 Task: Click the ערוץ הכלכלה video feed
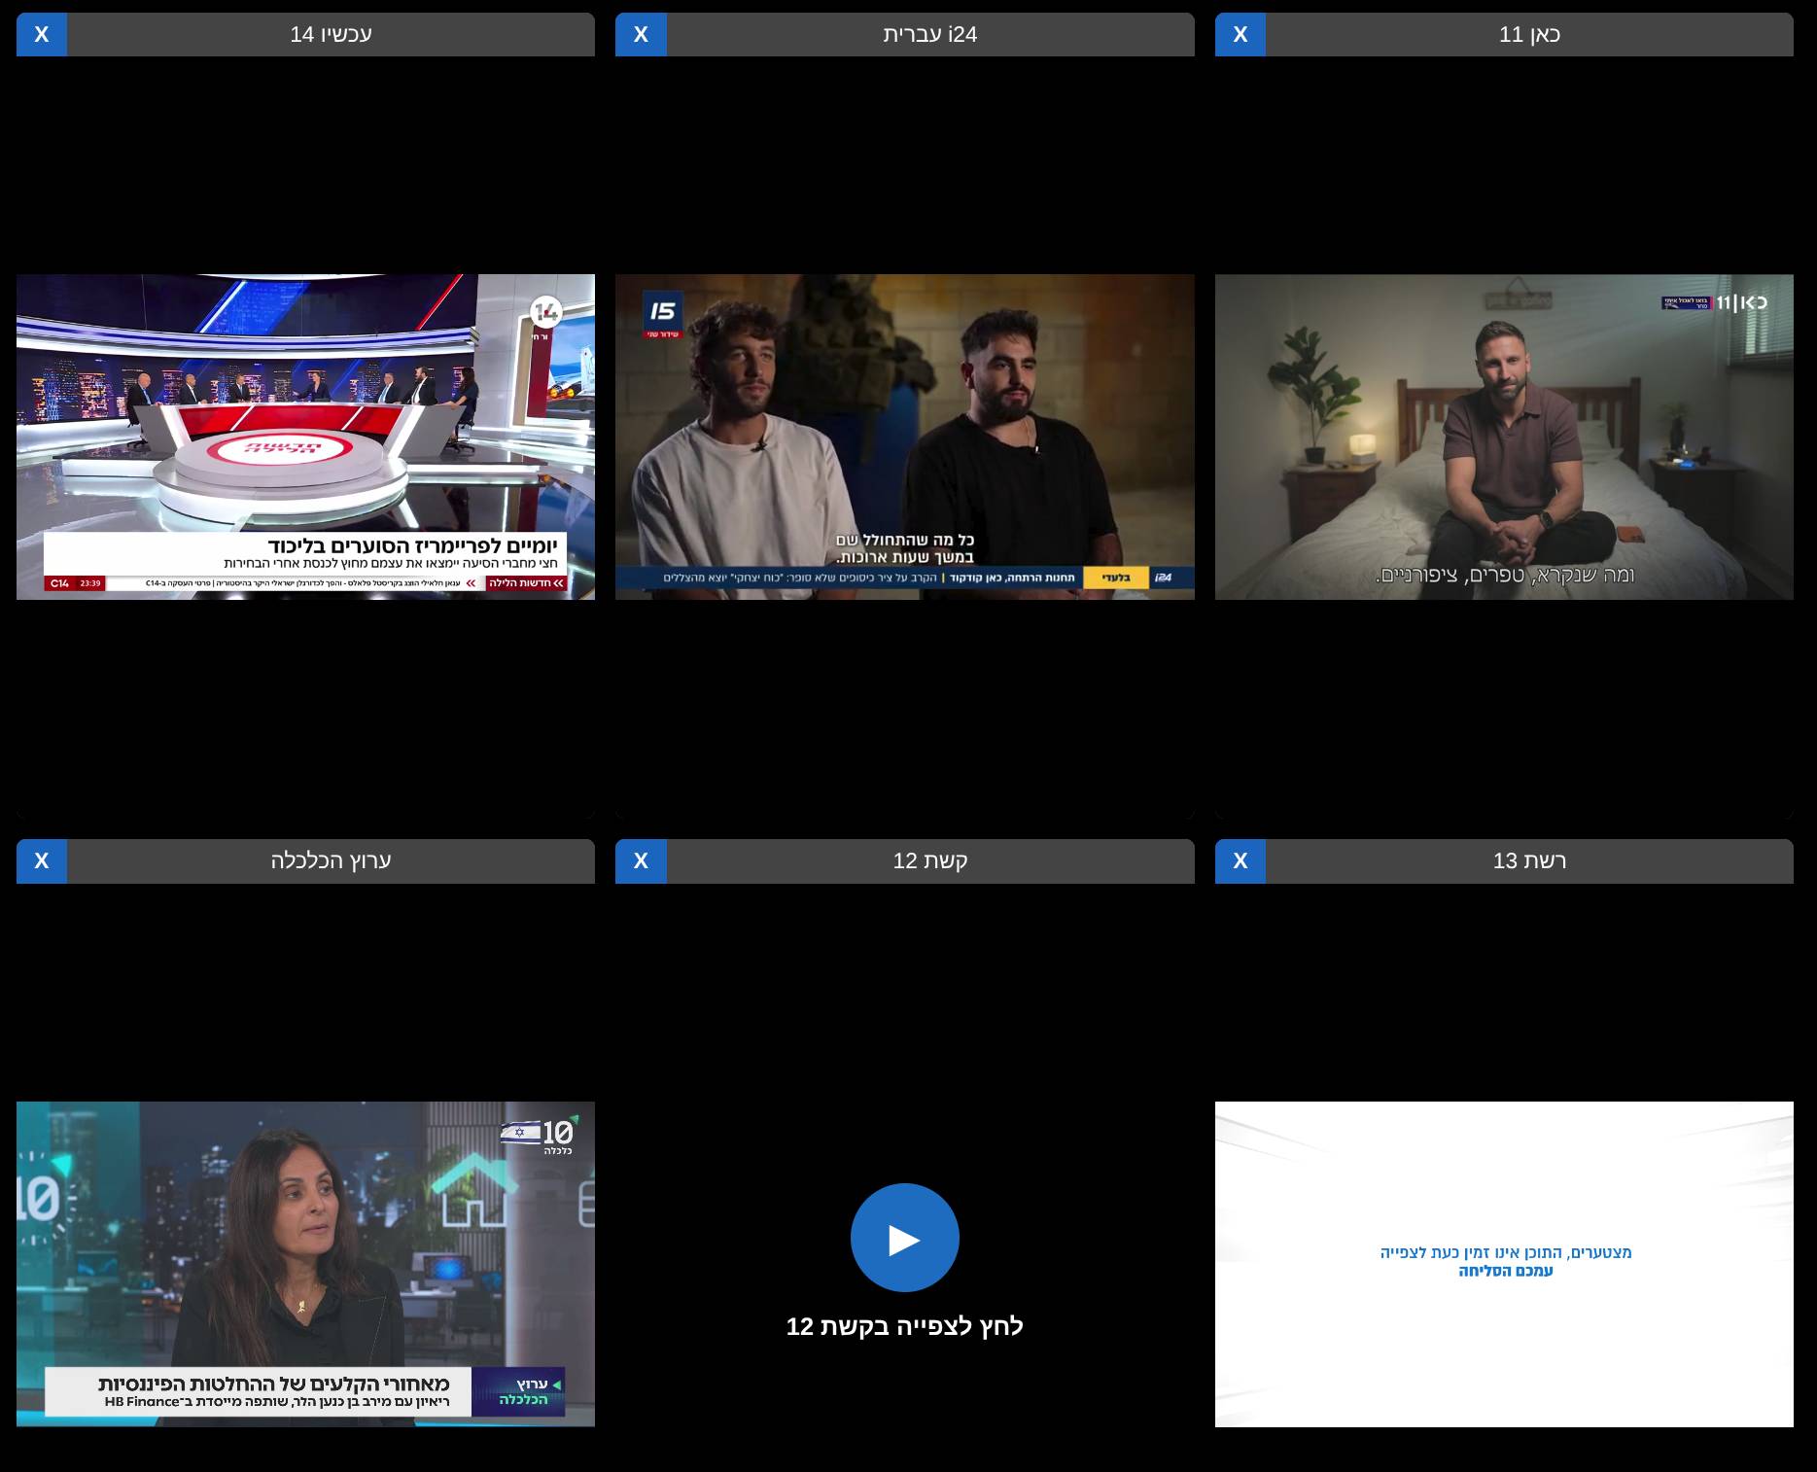tap(305, 1264)
